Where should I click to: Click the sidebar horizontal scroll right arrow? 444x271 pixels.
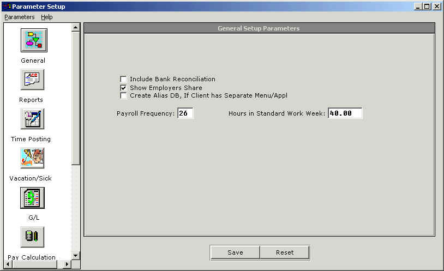point(67,264)
